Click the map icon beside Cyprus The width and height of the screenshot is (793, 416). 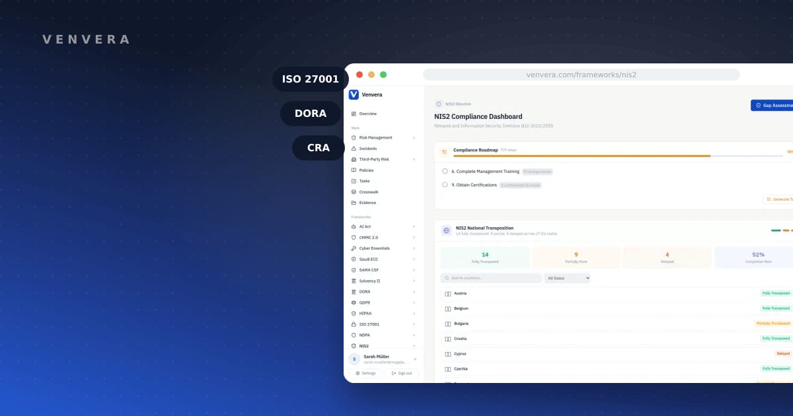[x=448, y=354]
